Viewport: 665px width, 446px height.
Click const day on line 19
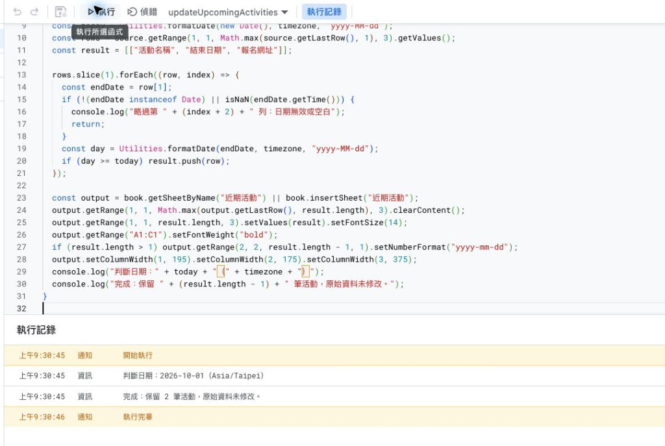coord(83,149)
